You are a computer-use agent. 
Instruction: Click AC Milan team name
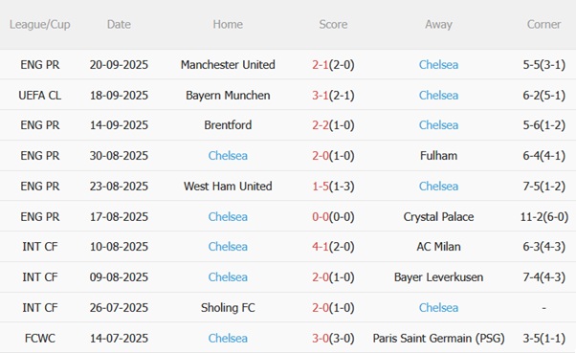point(438,247)
